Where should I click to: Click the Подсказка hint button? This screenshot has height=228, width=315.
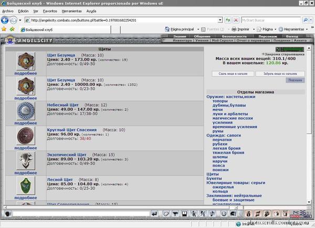click(295, 80)
